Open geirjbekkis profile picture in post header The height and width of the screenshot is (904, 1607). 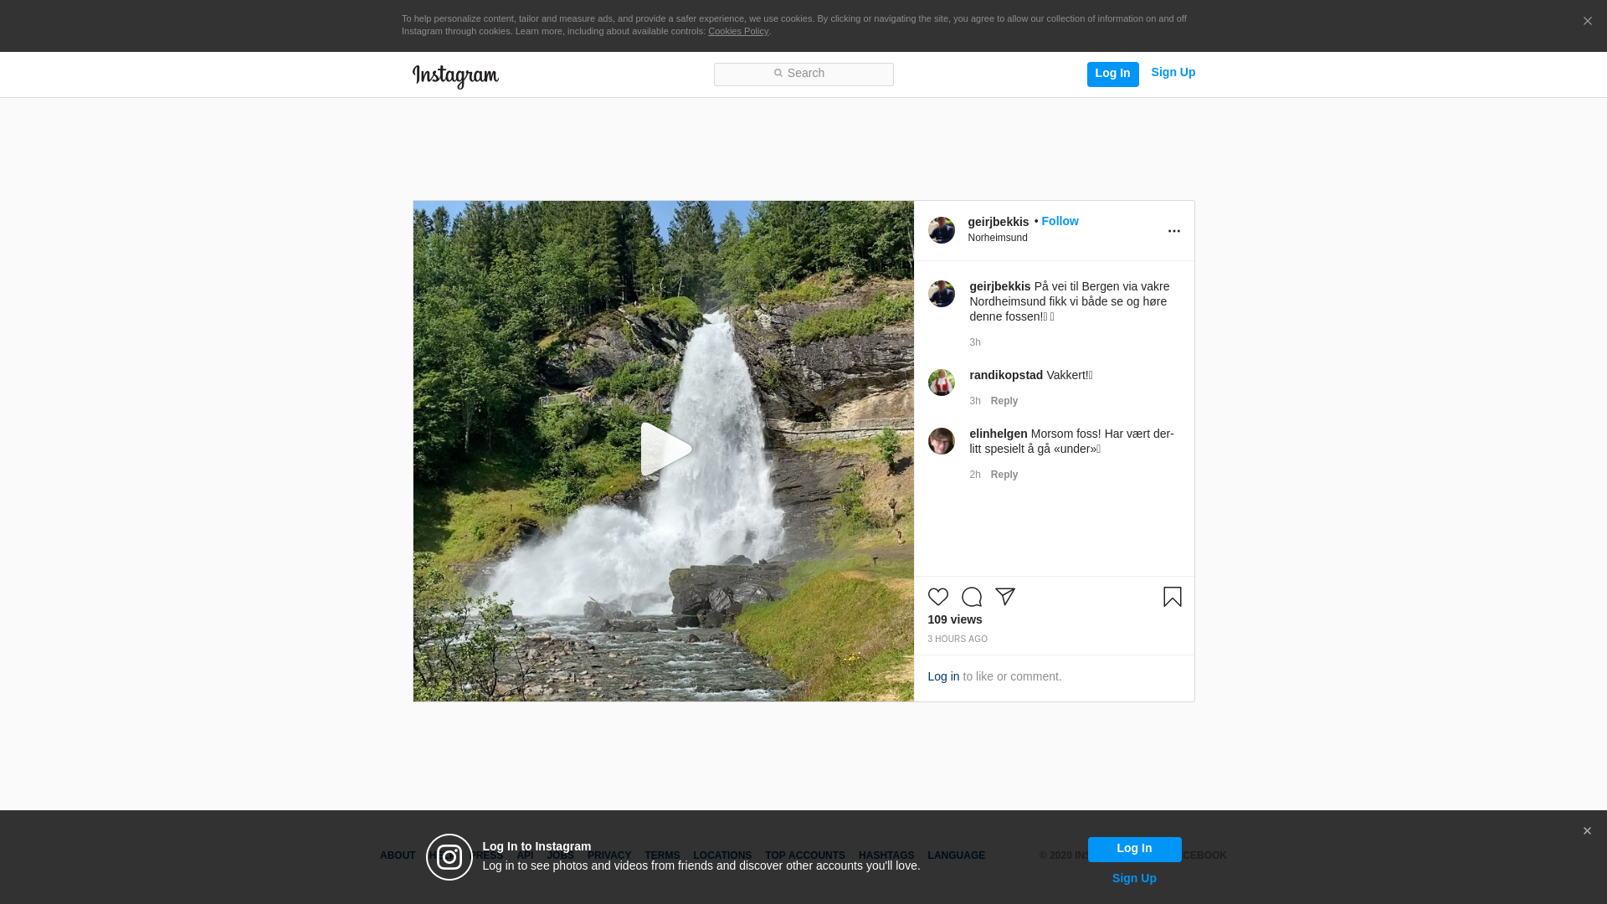(941, 230)
